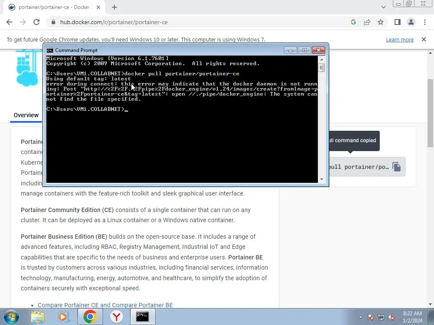Click the Google search icon in address bar

coord(353,22)
